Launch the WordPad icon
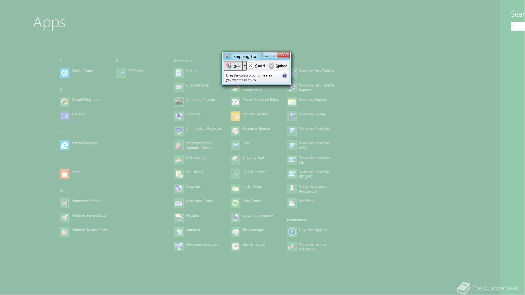Image resolution: width=525 pixels, height=295 pixels. pos(292,203)
